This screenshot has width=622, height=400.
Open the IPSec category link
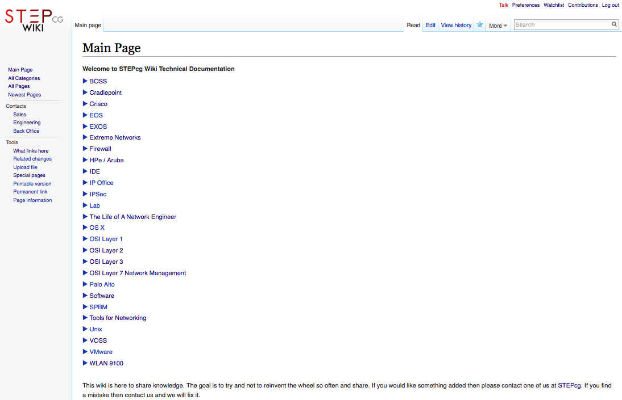[x=98, y=194]
